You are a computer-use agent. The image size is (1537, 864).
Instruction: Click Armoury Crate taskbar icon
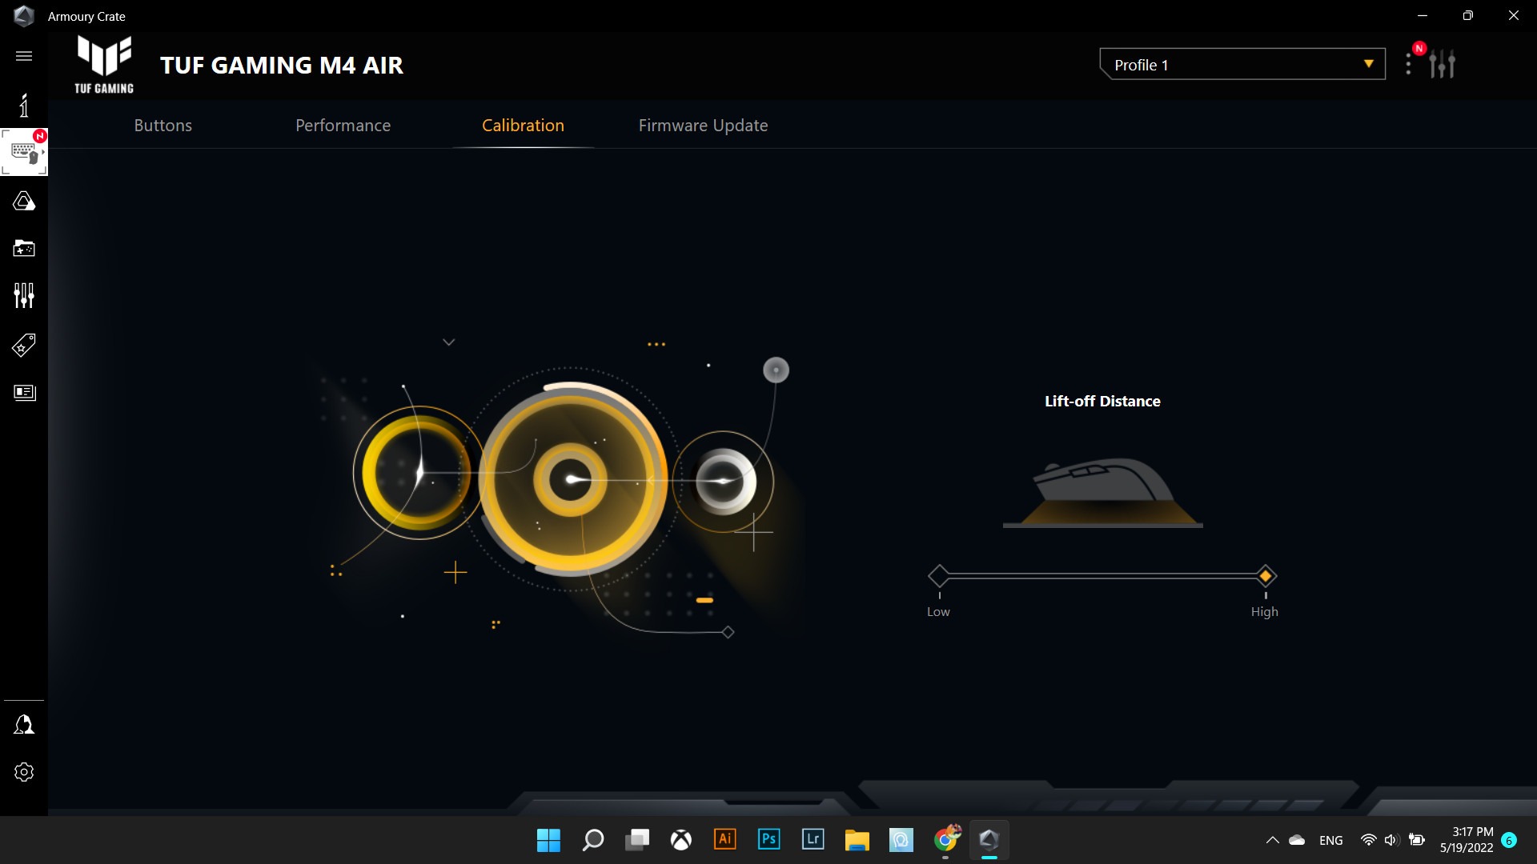(989, 840)
